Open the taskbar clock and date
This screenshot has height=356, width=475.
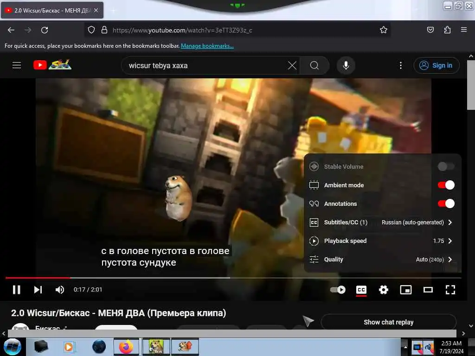451,347
